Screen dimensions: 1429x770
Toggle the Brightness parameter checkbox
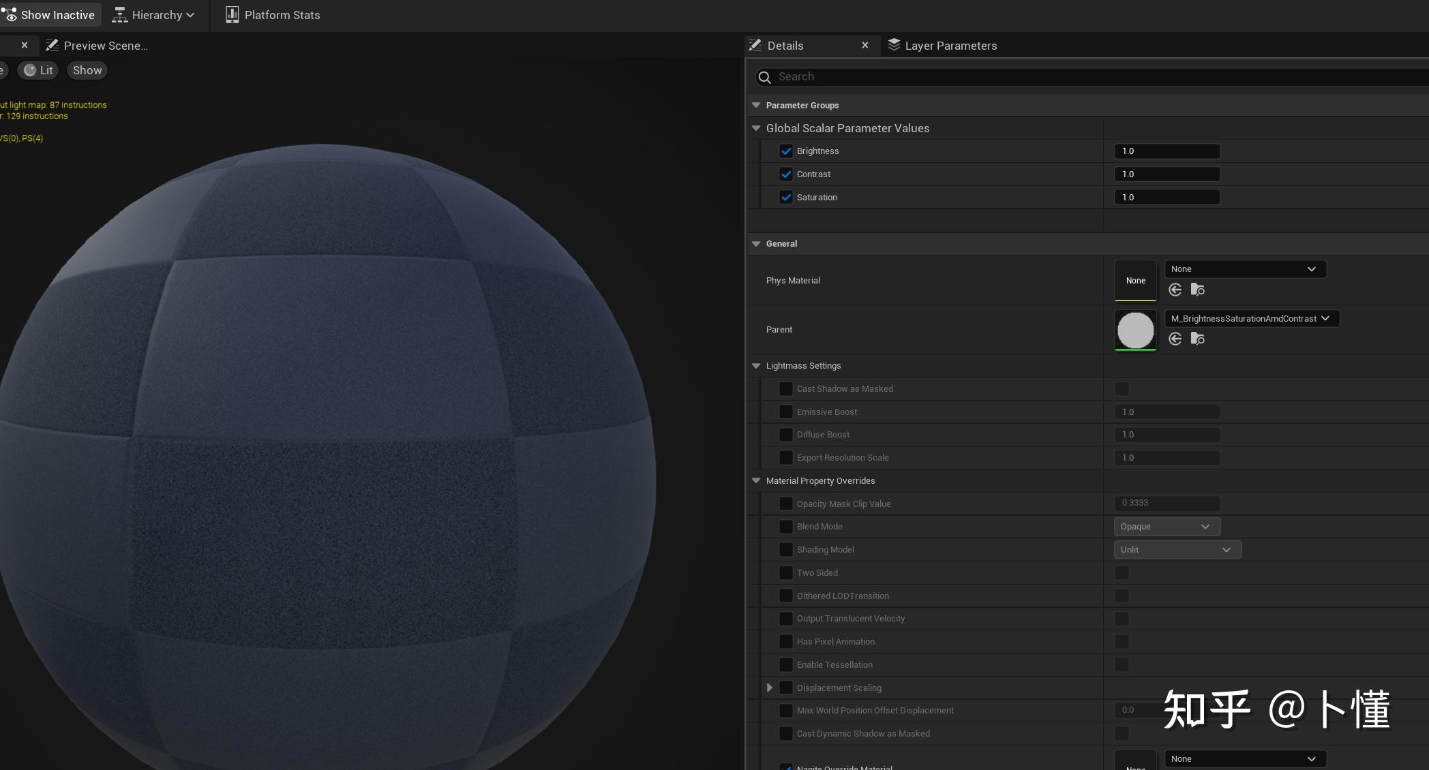pyautogui.click(x=785, y=151)
